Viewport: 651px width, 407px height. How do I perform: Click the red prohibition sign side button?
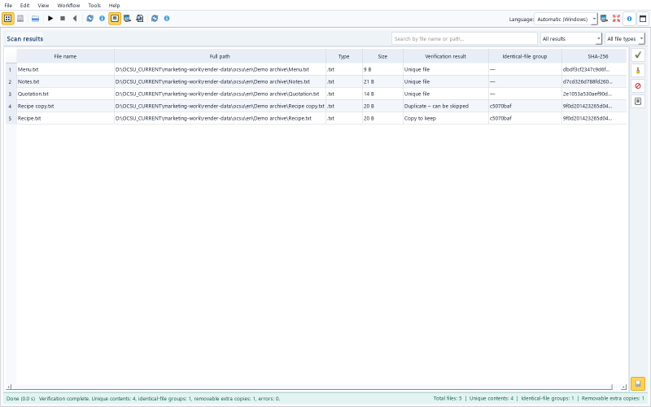pyautogui.click(x=638, y=86)
